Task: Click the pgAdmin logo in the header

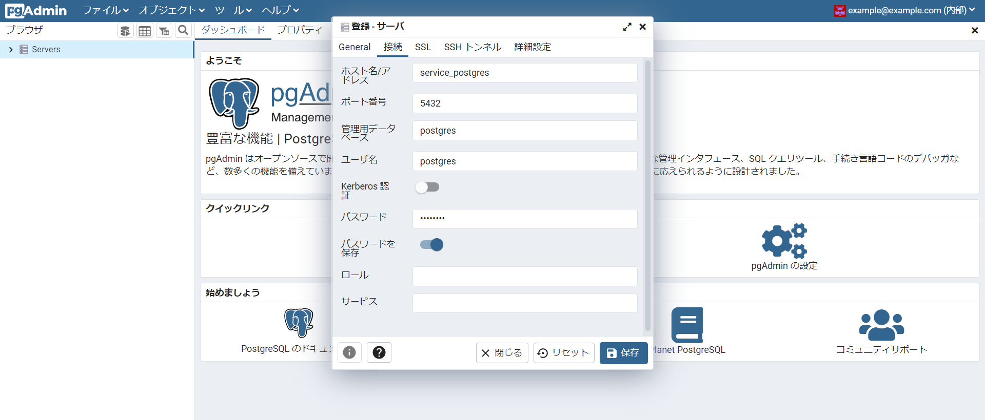Action: coord(36,10)
